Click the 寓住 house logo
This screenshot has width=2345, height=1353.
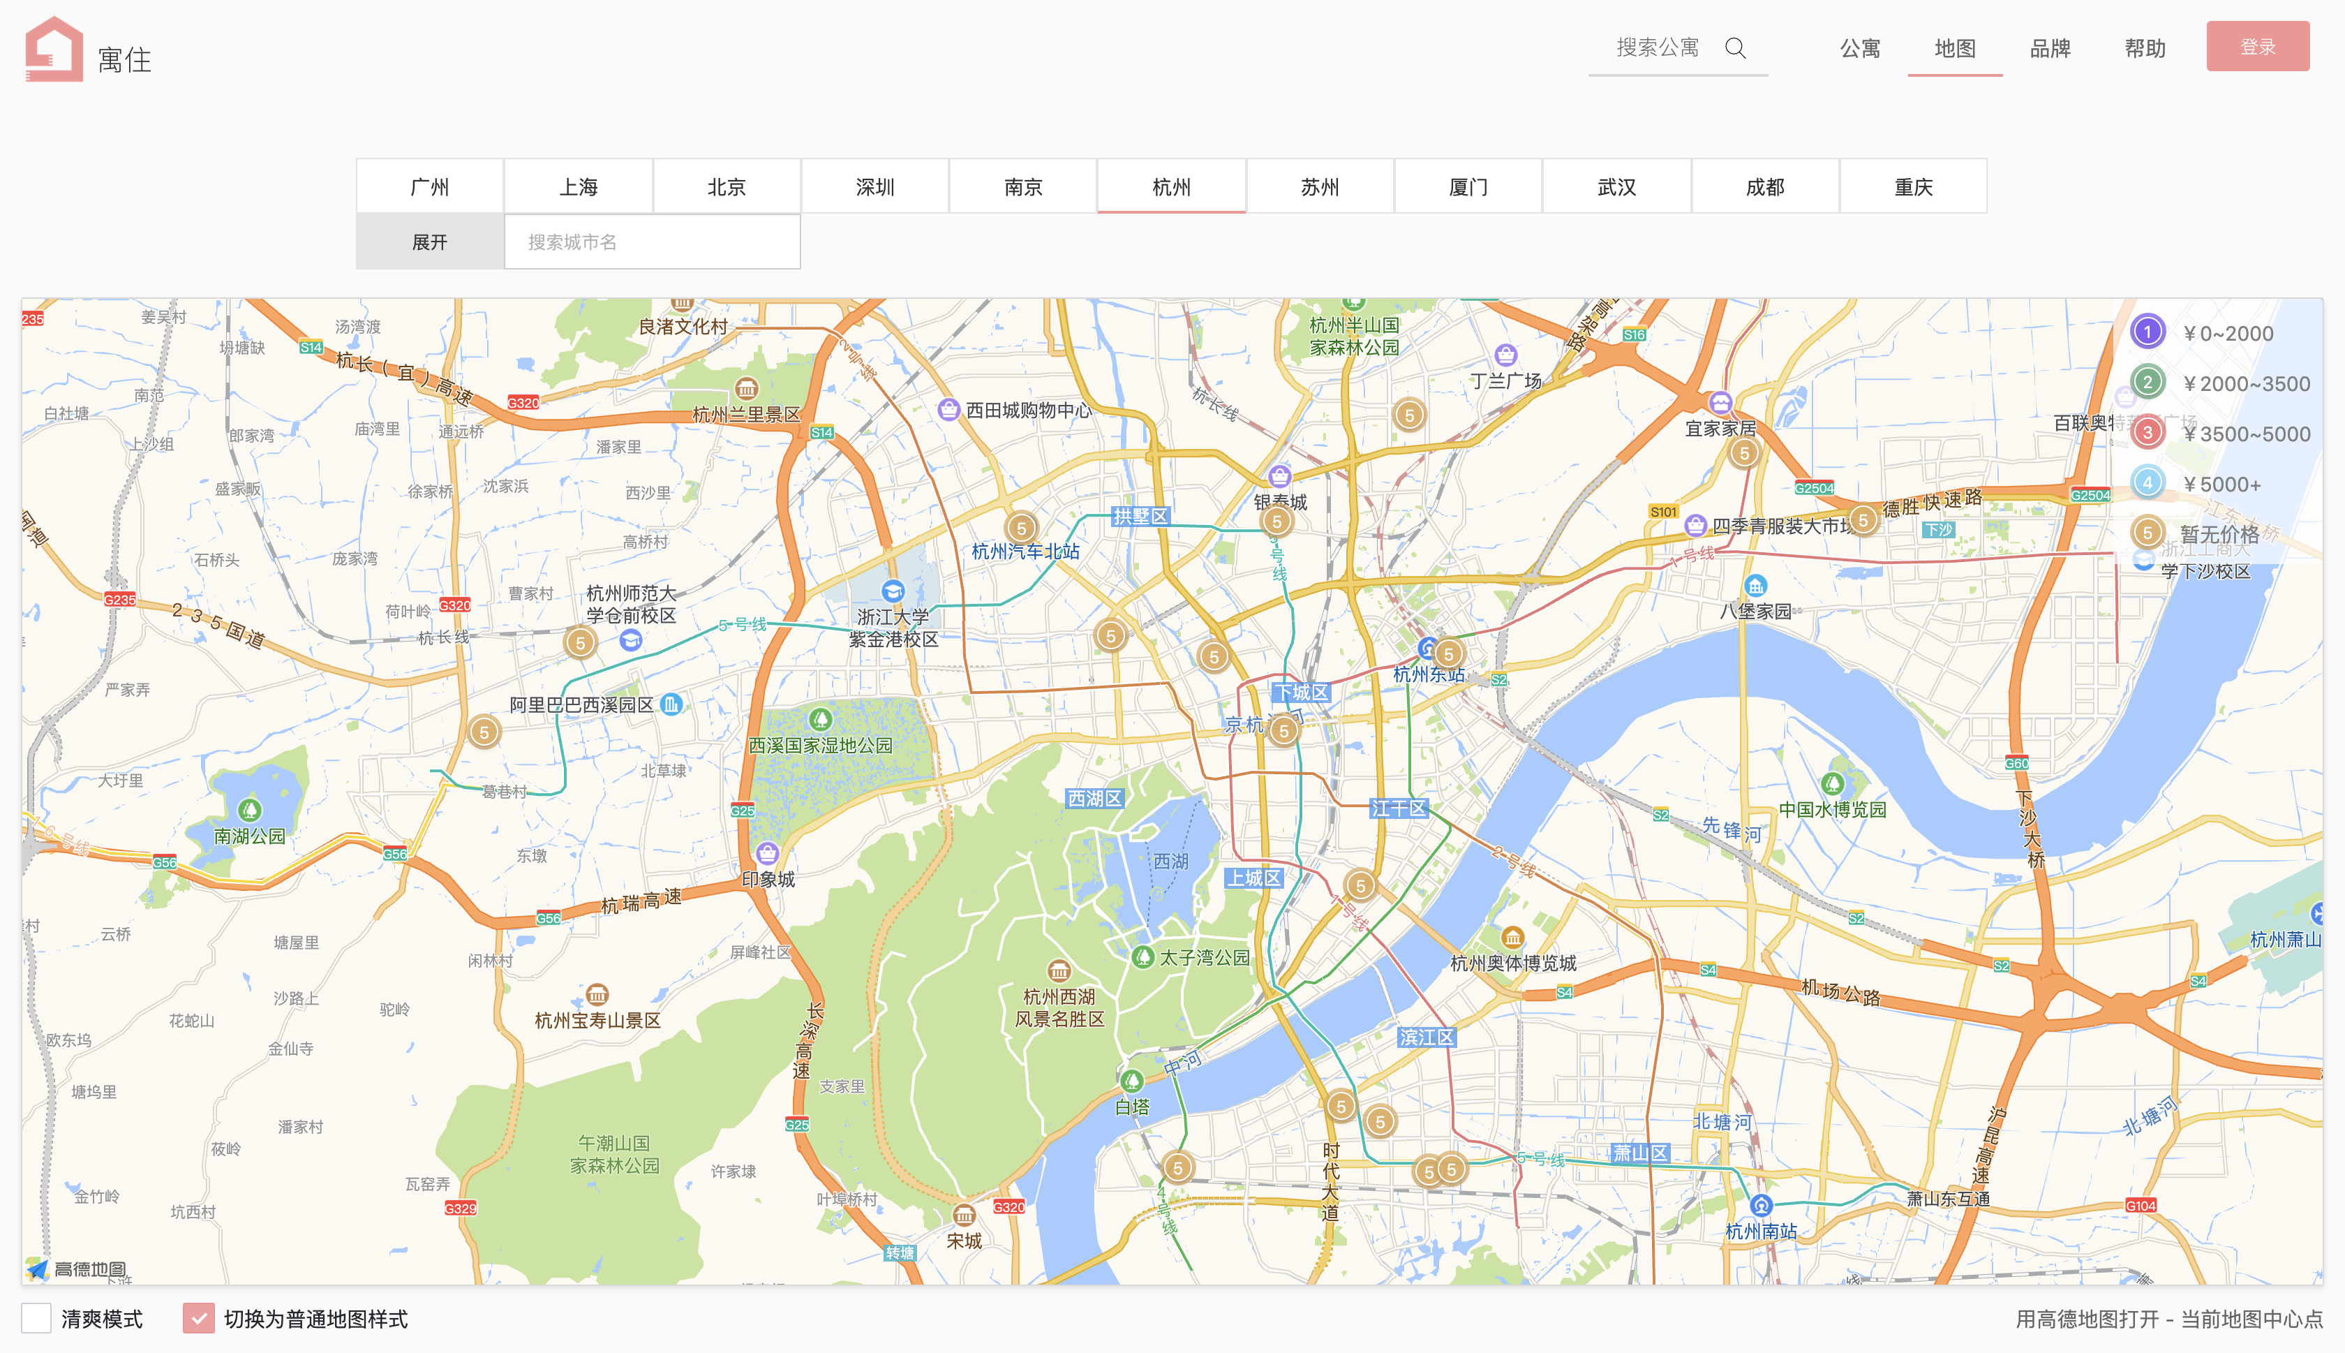pos(54,50)
